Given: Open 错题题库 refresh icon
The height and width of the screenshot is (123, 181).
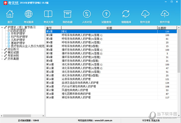Looking at the screenshot, I should [x=126, y=14].
